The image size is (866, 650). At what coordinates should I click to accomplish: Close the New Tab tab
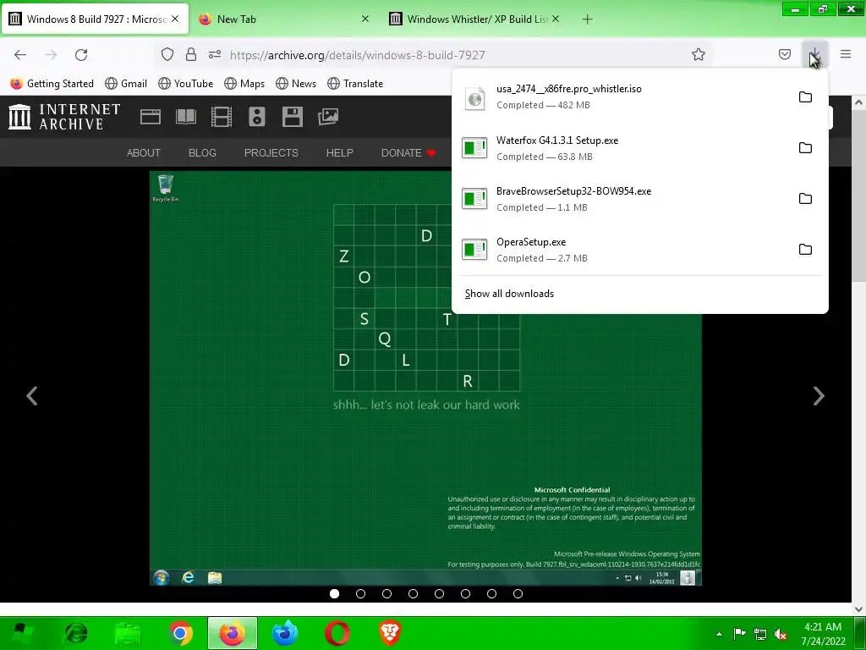[x=365, y=19]
